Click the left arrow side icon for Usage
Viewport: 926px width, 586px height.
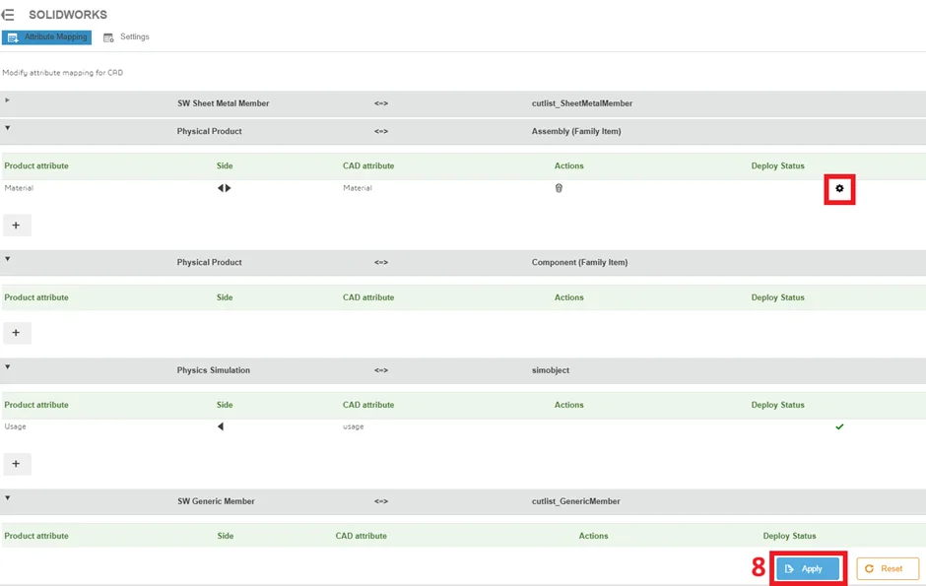pyautogui.click(x=221, y=426)
